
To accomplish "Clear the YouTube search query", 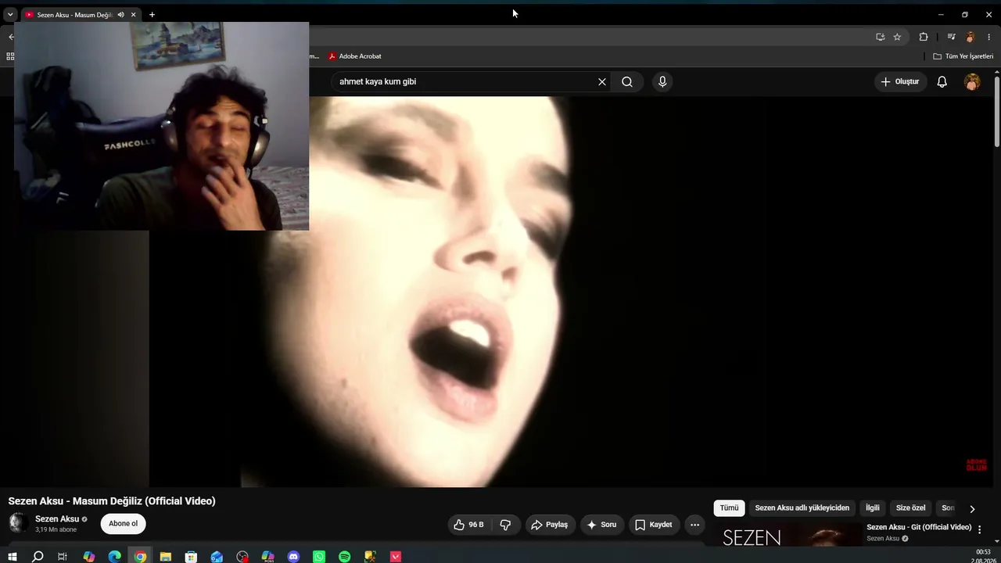I will (x=602, y=81).
